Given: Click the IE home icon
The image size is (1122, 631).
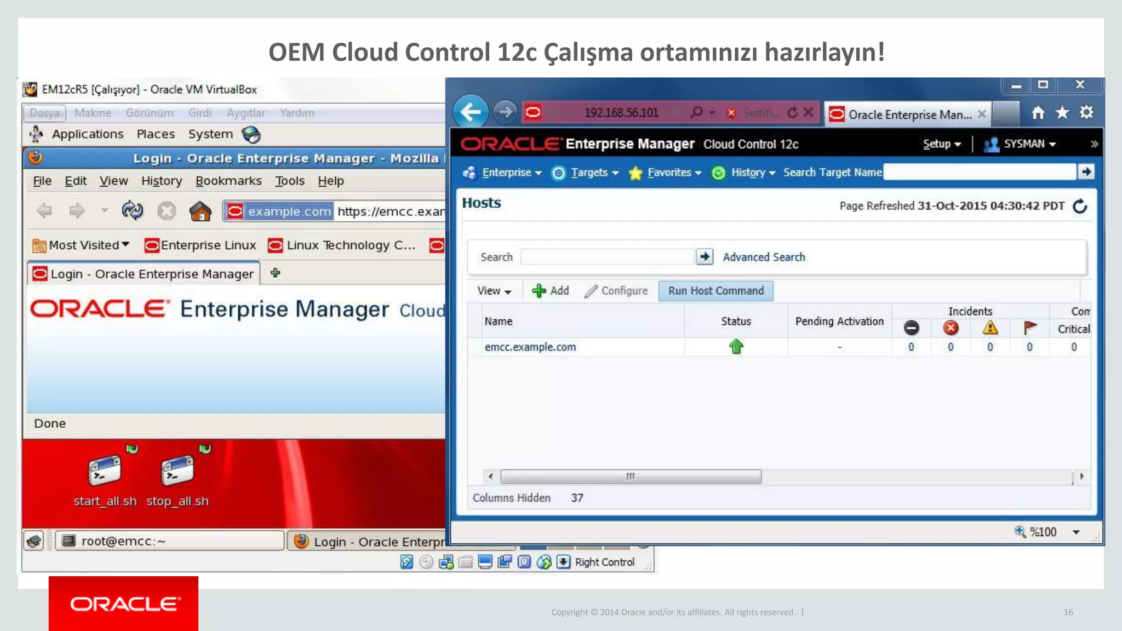Looking at the screenshot, I should [x=1038, y=113].
